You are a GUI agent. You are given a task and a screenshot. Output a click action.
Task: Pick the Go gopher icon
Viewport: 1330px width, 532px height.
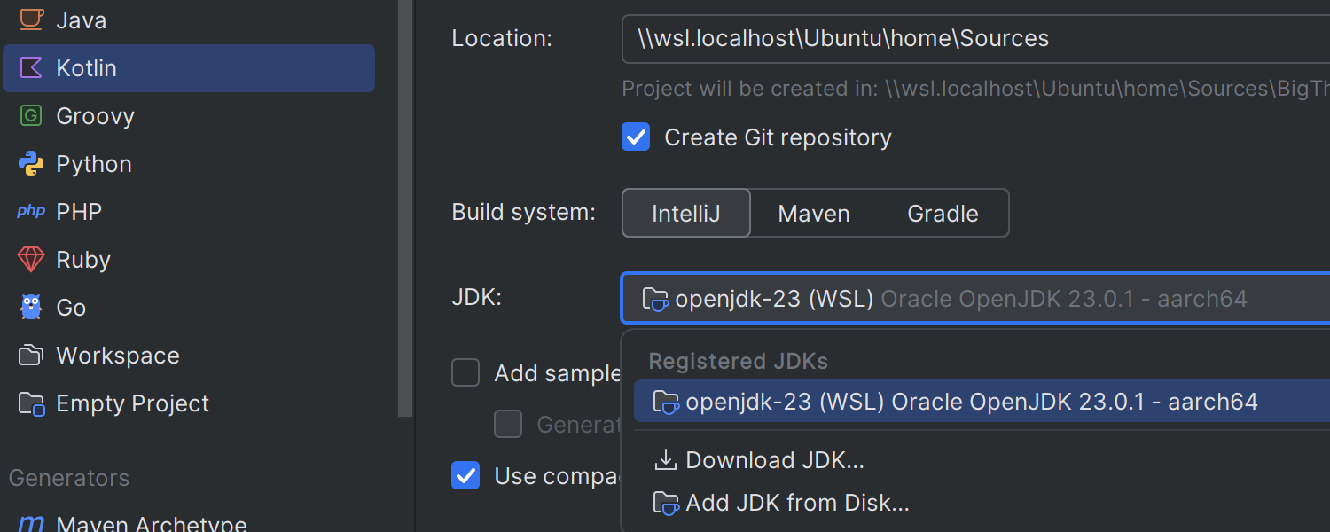point(31,308)
